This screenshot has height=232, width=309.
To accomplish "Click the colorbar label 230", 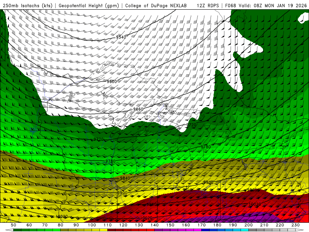I will [x=295, y=225].
